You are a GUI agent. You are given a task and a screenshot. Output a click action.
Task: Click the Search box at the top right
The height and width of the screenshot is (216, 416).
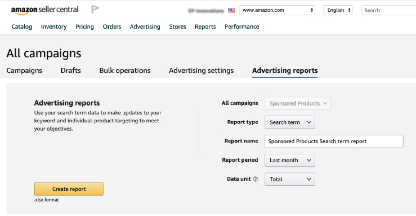coord(389,10)
